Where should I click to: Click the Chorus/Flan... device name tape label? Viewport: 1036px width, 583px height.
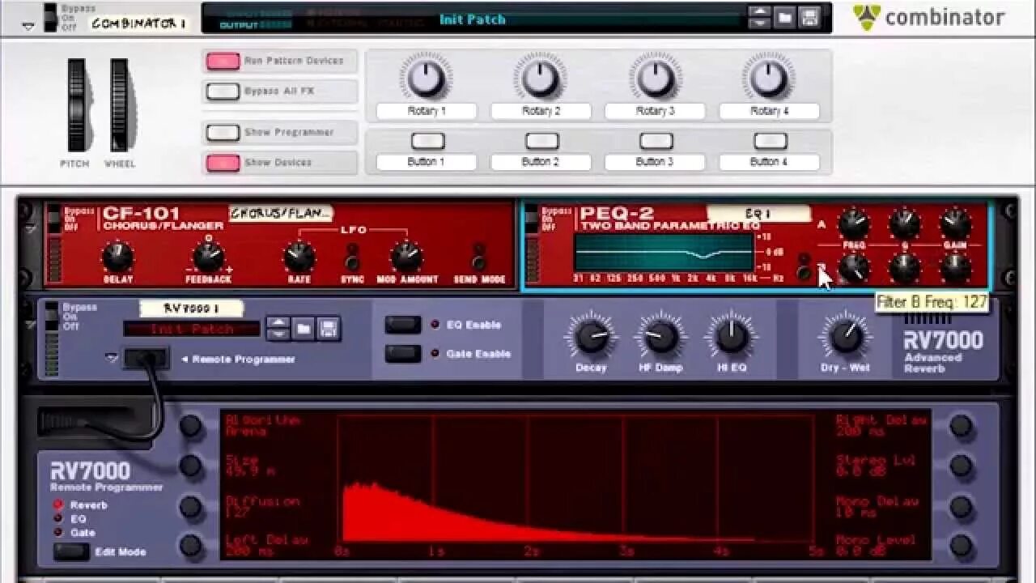click(x=281, y=214)
